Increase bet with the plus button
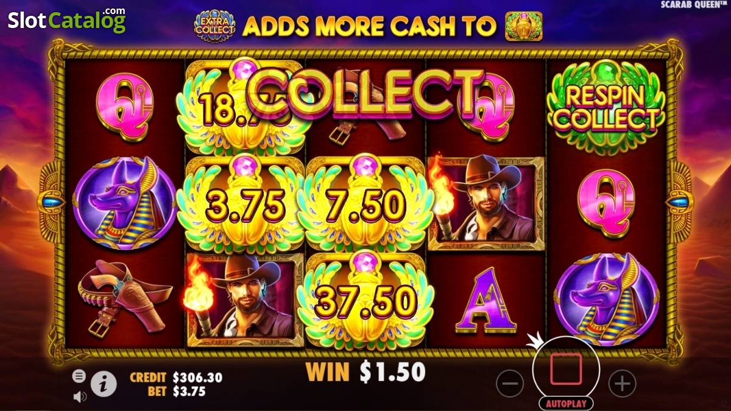 622,384
